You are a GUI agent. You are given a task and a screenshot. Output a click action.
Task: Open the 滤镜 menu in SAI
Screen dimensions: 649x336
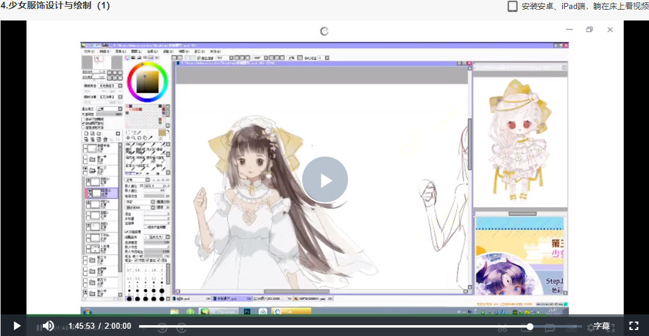point(169,51)
